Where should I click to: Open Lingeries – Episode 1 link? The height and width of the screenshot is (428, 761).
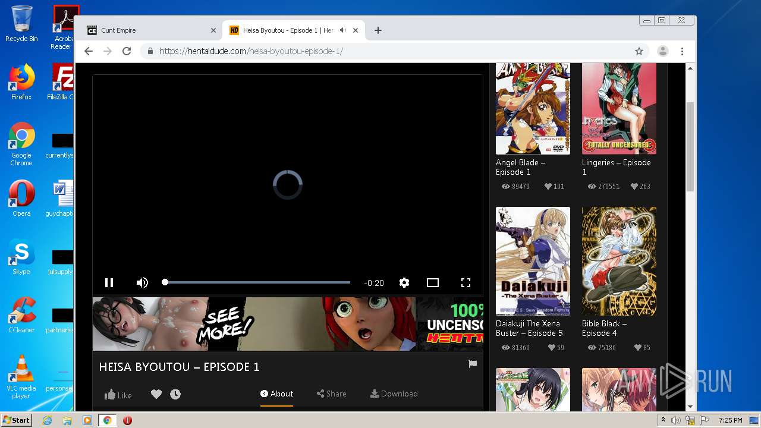tap(616, 167)
